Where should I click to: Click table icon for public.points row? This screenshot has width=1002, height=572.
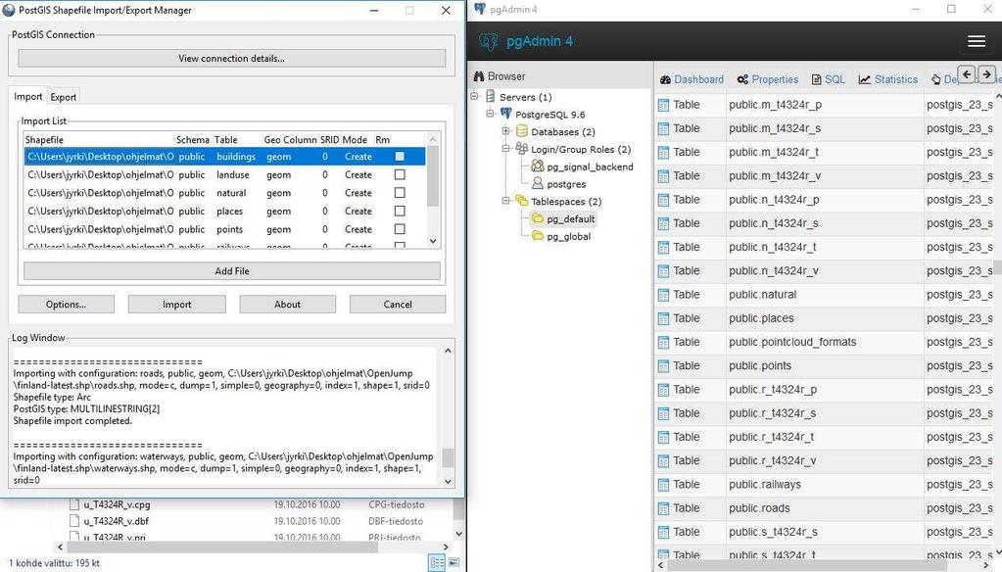[663, 365]
